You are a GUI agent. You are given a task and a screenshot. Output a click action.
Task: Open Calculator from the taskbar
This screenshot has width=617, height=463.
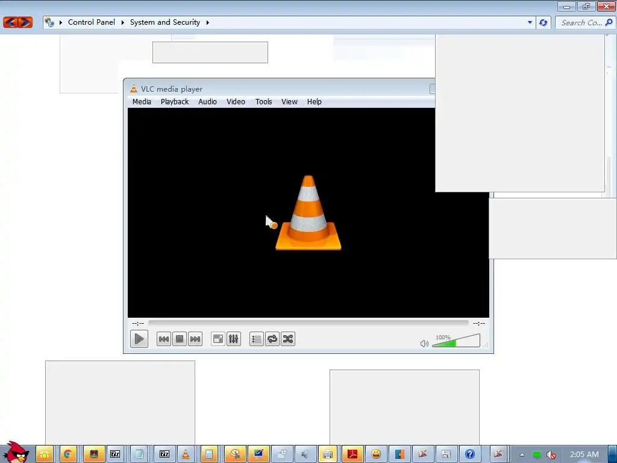pyautogui.click(x=209, y=455)
